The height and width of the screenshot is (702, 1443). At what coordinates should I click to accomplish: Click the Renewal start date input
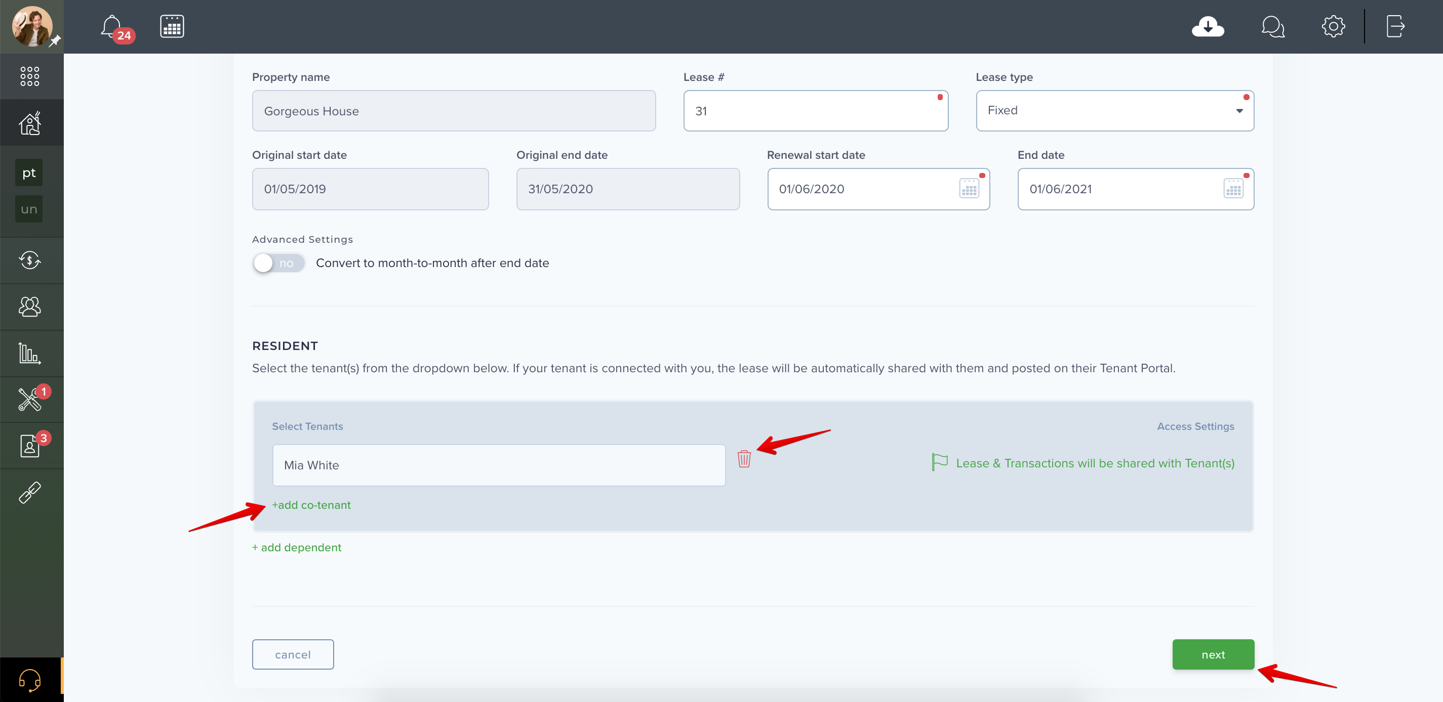878,189
